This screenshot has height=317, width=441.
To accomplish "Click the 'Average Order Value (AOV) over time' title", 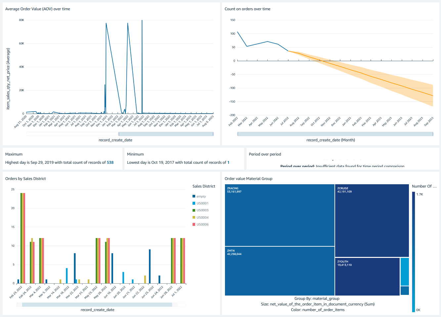I will click(x=38, y=9).
